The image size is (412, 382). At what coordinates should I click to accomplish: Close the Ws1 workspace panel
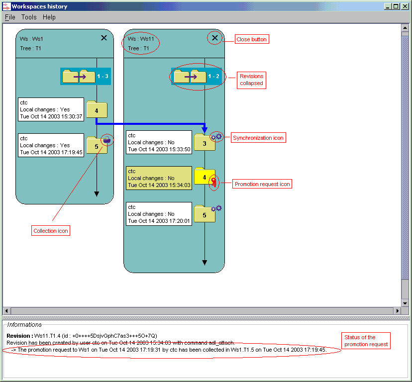[104, 38]
